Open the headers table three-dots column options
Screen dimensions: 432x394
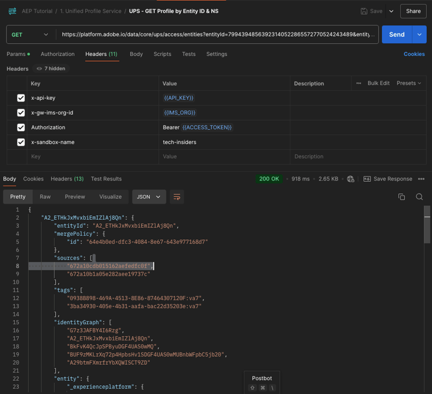point(358,83)
